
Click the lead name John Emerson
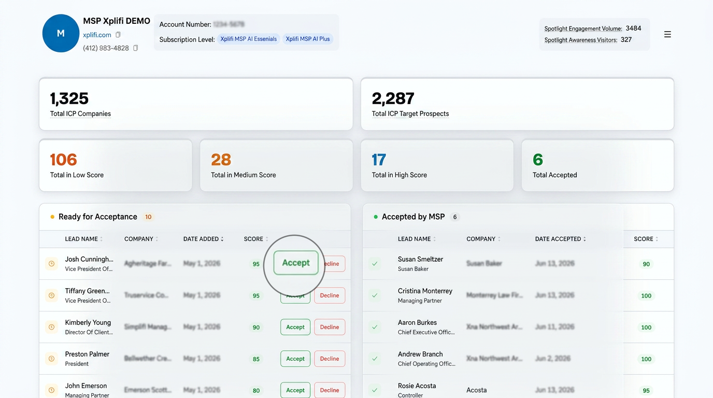click(x=86, y=386)
